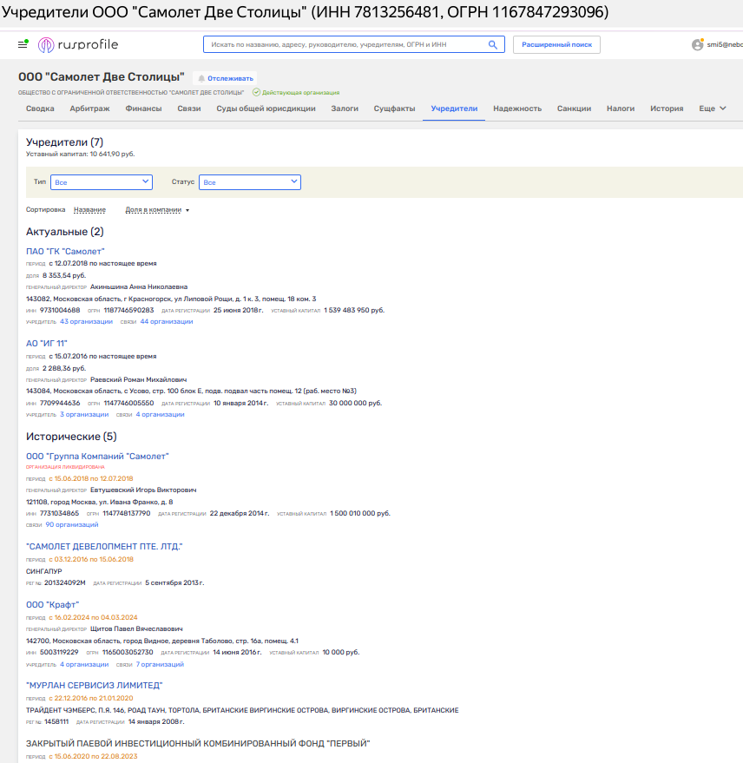
Task: Click Уставный капитал: 10 641,90 руб. text
Action: pyautogui.click(x=80, y=154)
